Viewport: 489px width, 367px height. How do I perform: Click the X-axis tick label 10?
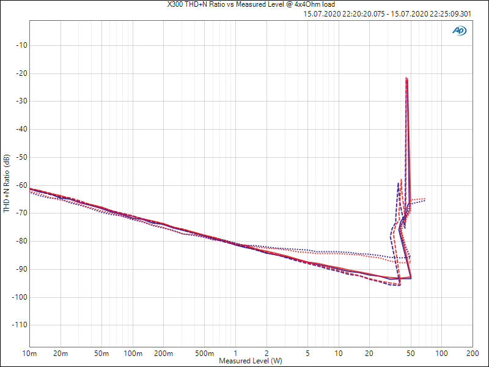pyautogui.click(x=339, y=354)
